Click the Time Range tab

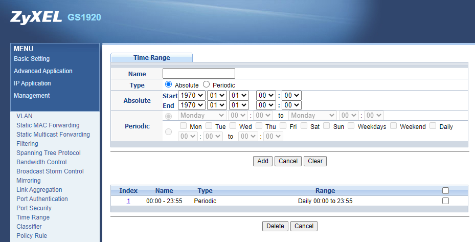point(152,58)
